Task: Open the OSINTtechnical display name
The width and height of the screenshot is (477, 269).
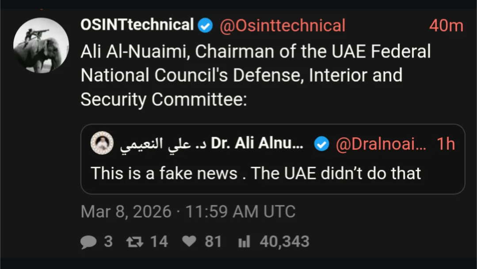Action: tap(137, 25)
